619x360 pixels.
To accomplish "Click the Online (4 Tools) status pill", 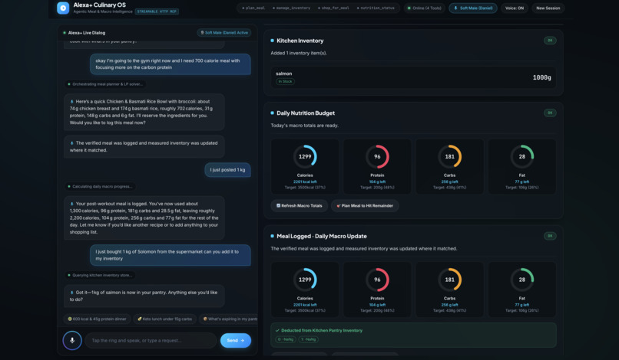I will point(425,8).
